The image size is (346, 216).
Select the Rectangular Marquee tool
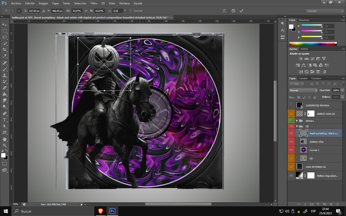5,31
